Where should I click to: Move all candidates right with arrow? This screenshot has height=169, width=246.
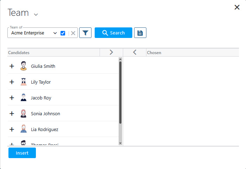click(x=111, y=52)
